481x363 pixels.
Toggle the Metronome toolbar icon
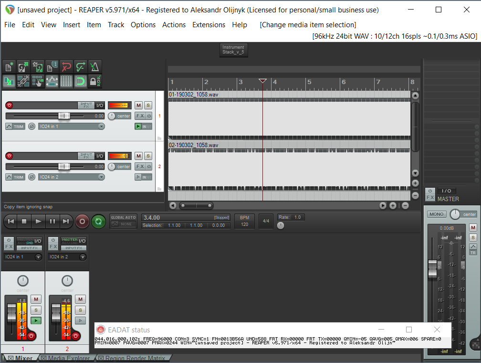pos(94,67)
